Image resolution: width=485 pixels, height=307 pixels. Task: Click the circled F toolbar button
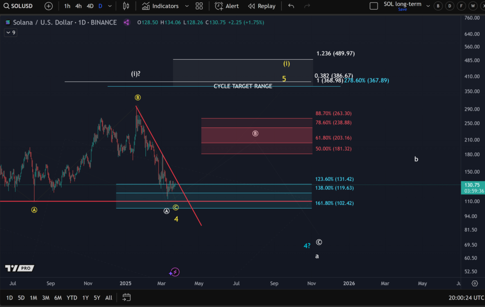coord(461,6)
